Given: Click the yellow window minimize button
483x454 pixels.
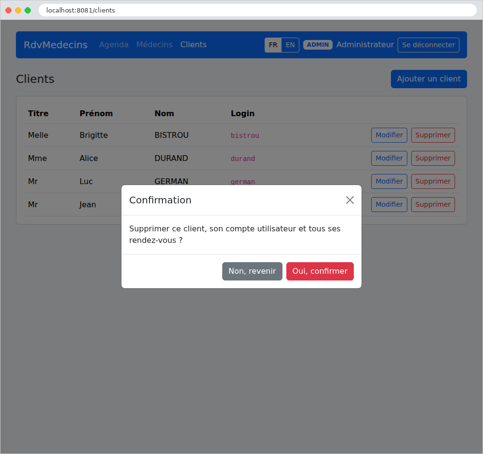Looking at the screenshot, I should tap(18, 11).
